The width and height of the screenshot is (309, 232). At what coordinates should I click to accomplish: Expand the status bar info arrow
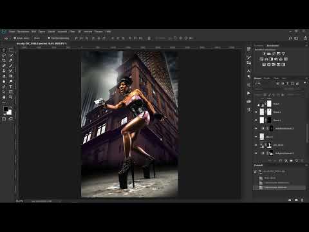pyautogui.click(x=60, y=201)
